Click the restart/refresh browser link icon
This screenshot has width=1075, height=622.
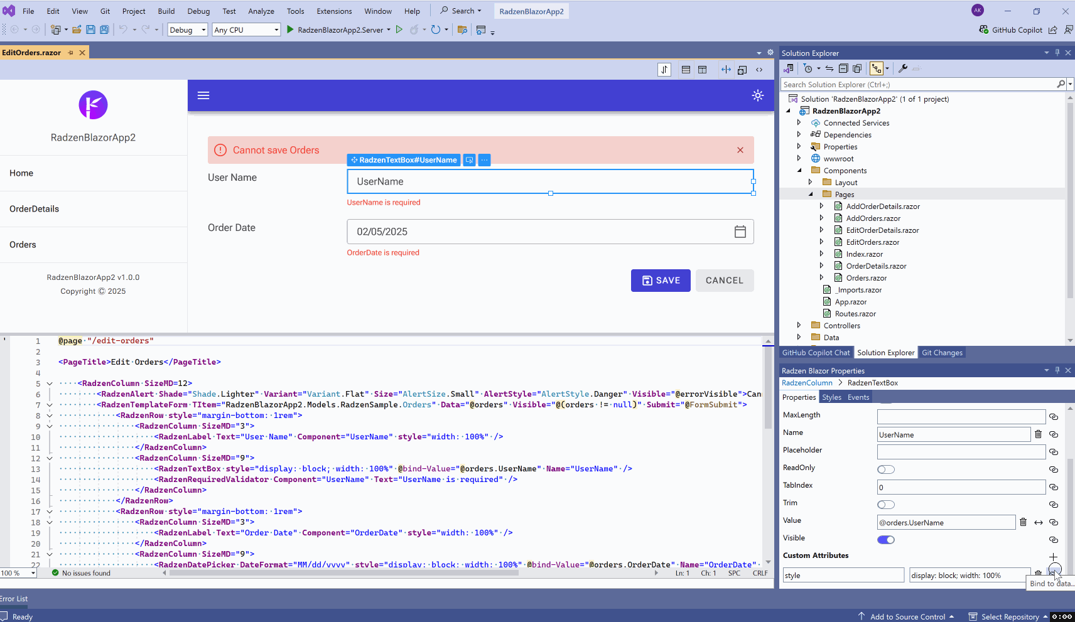click(x=435, y=29)
